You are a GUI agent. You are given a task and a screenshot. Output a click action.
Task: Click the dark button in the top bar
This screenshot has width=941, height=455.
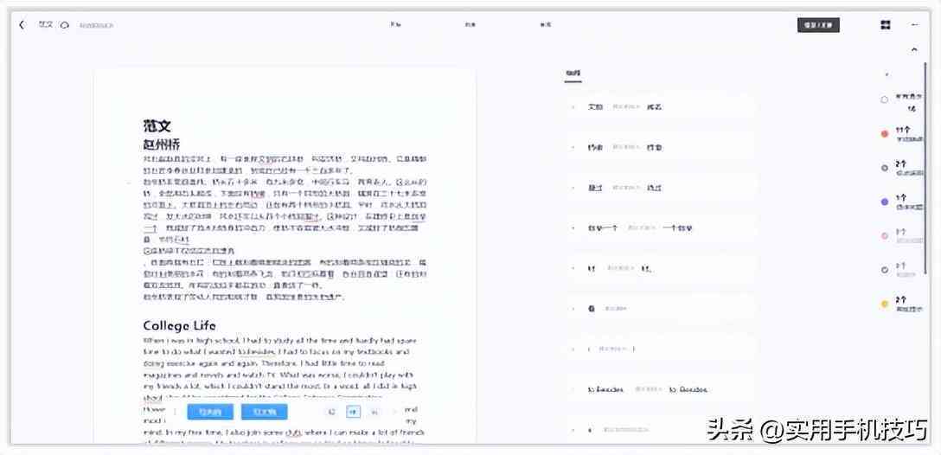(818, 25)
